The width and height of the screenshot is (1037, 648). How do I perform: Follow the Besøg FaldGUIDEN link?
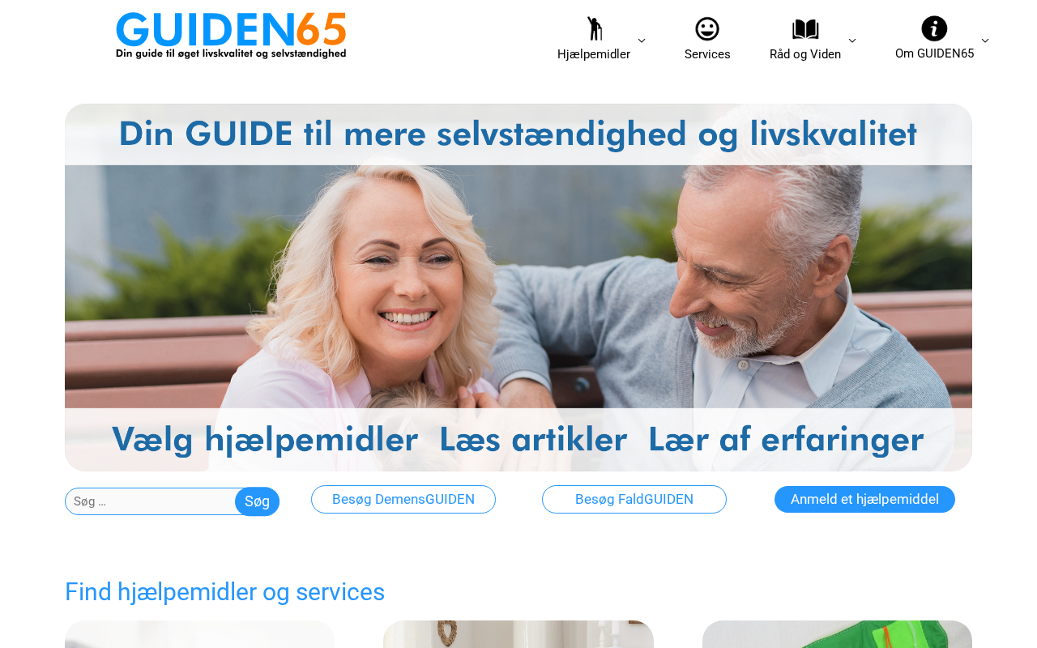(634, 499)
